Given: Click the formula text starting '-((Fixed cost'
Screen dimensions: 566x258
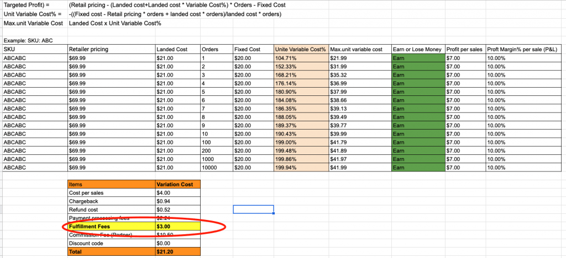Looking at the screenshot, I should (x=175, y=14).
